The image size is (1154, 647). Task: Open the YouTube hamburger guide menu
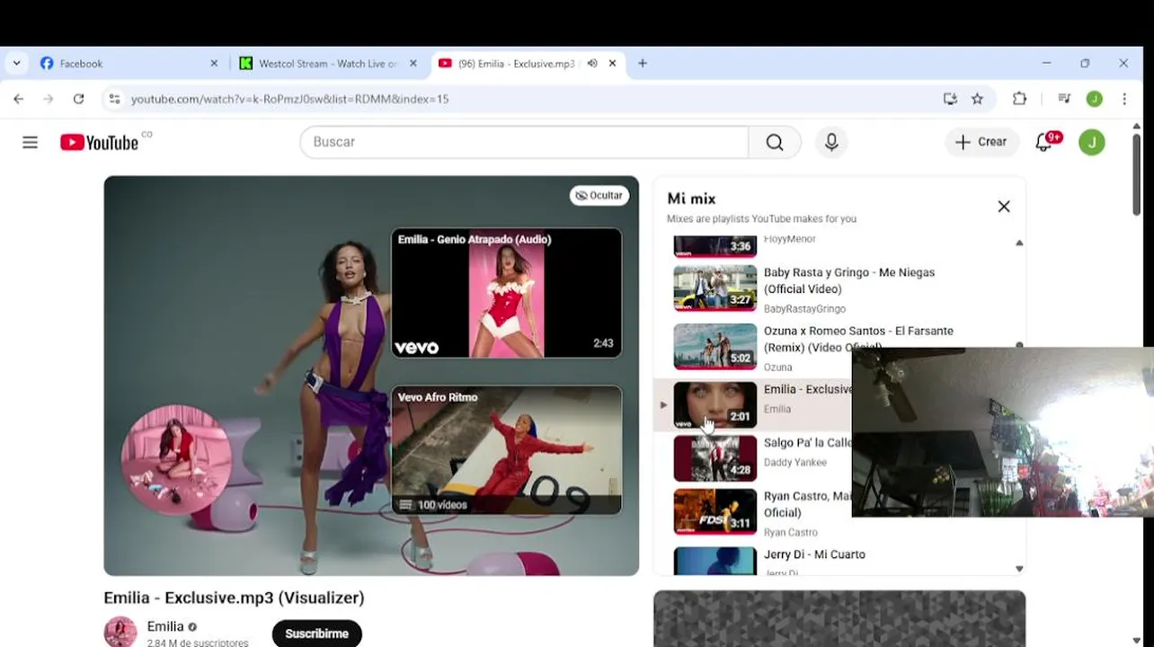(x=30, y=142)
